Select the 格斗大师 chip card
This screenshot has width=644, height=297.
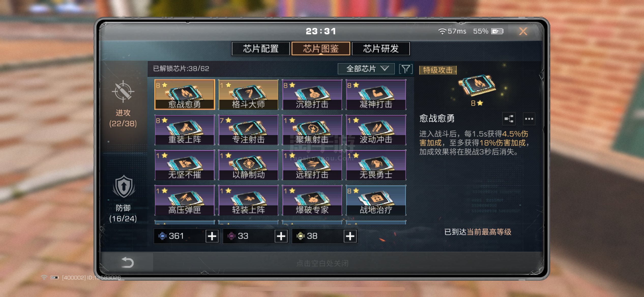(x=248, y=95)
